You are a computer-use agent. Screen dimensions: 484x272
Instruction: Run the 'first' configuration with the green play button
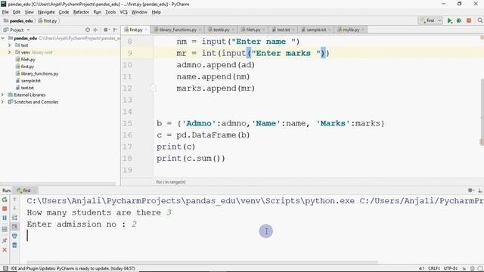click(x=450, y=20)
